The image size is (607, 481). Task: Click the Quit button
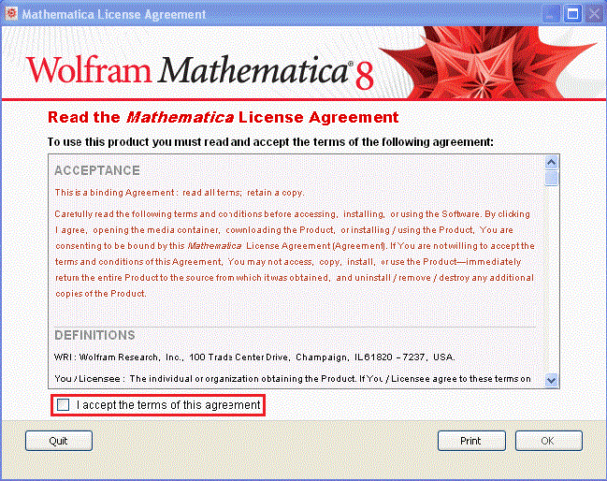[x=59, y=441]
